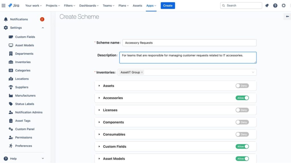The image size is (291, 163).
Task: Open the Dashboards menu
Action: (89, 6)
